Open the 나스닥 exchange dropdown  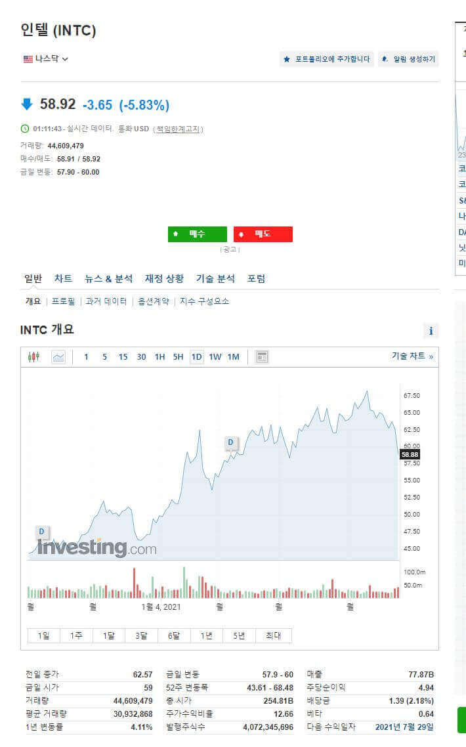[x=46, y=59]
